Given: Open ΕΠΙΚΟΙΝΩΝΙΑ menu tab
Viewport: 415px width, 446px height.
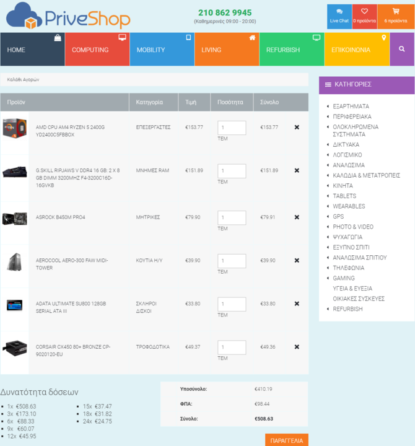Looking at the screenshot, I should 357,49.
